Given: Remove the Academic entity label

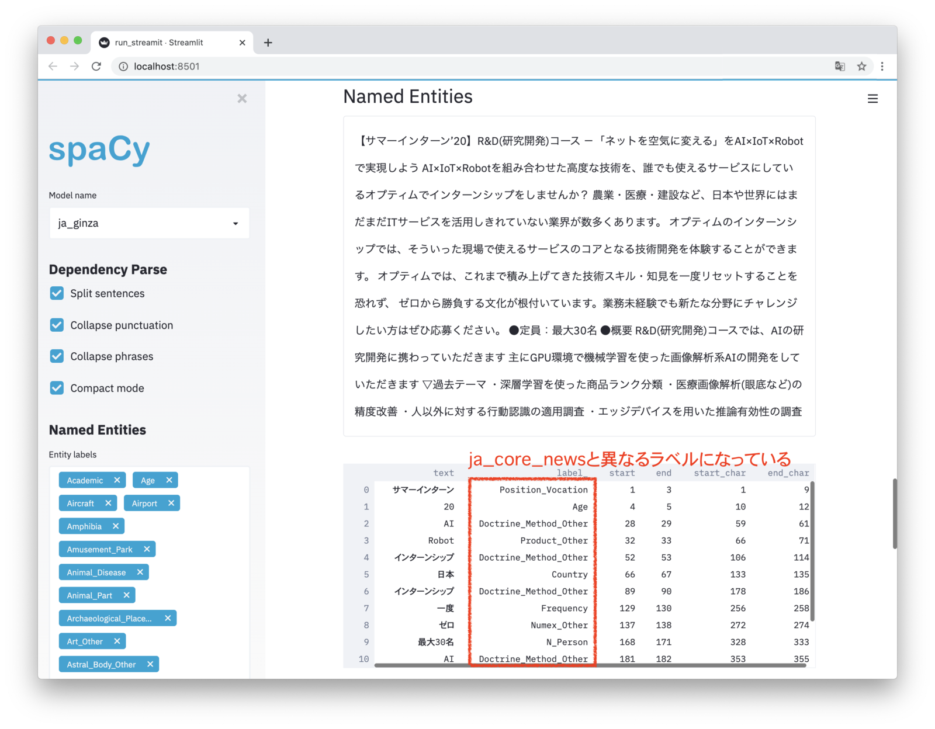Looking at the screenshot, I should (x=119, y=480).
